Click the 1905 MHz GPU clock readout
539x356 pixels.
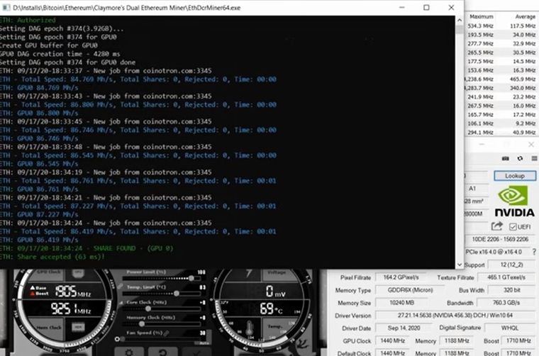(x=73, y=291)
